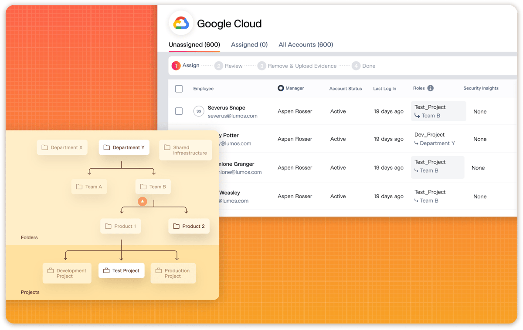Image resolution: width=523 pixels, height=330 pixels.
Task: Click the Team B folder icon
Action: [x=143, y=187]
